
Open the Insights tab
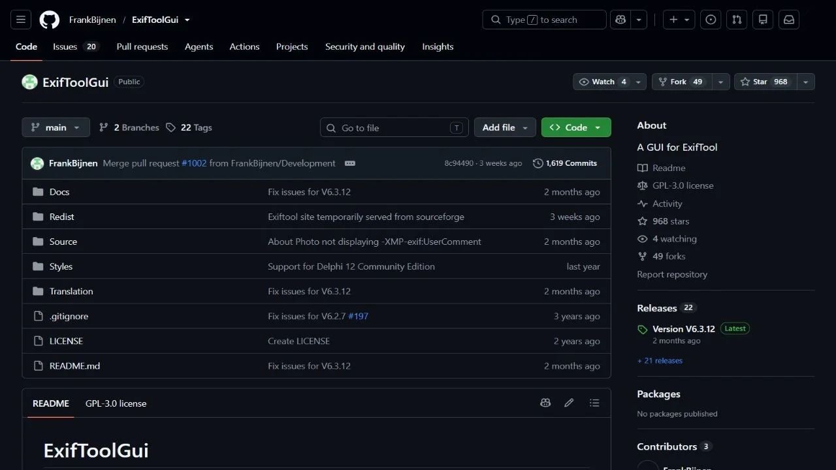[x=438, y=46]
